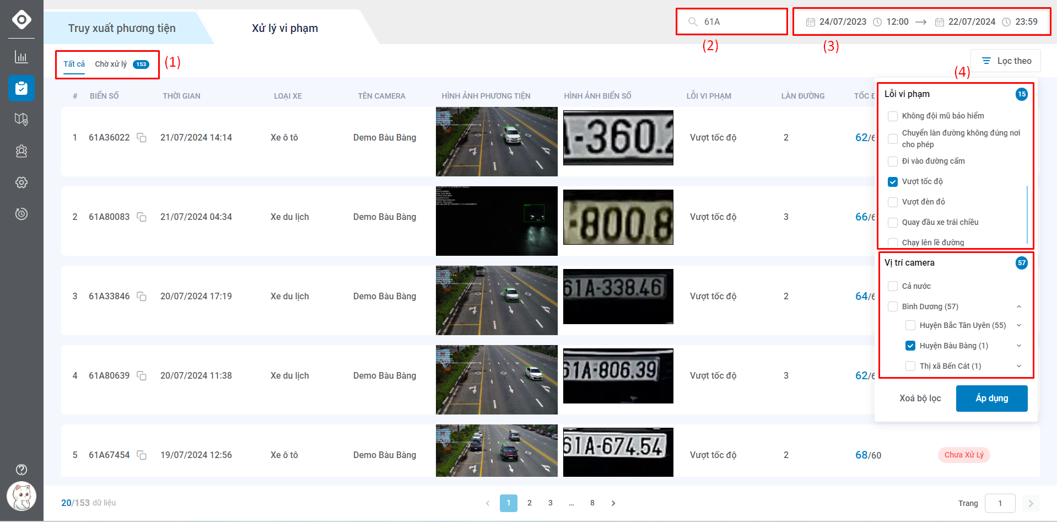This screenshot has width=1057, height=522.
Task: Open vehicle image for 61A36022
Action: point(497,142)
